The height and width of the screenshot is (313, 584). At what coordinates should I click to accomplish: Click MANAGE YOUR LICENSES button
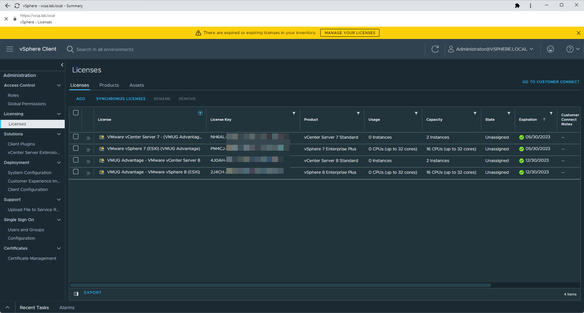pyautogui.click(x=350, y=33)
